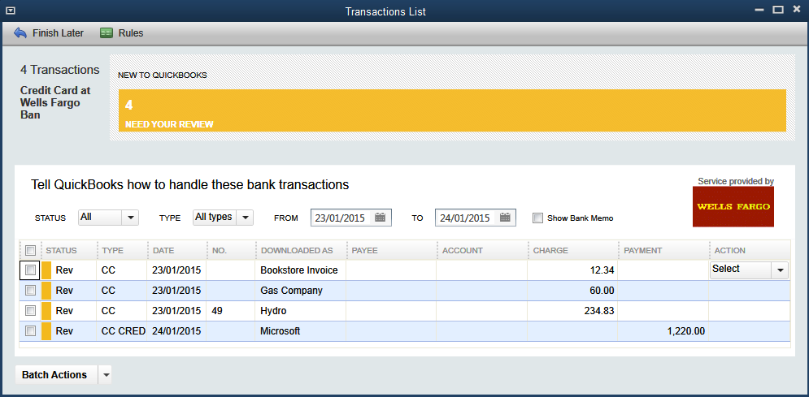
Task: Click the Rules label
Action: [131, 33]
